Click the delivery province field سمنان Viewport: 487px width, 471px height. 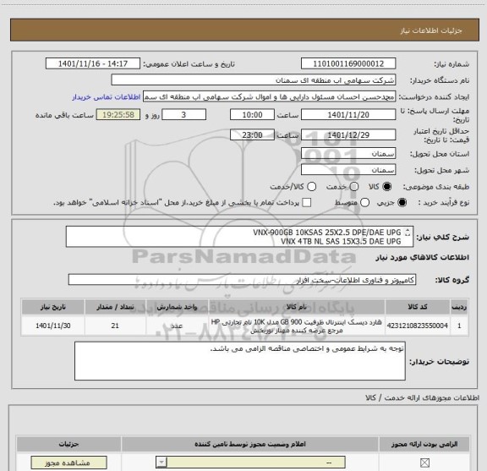[x=348, y=154]
